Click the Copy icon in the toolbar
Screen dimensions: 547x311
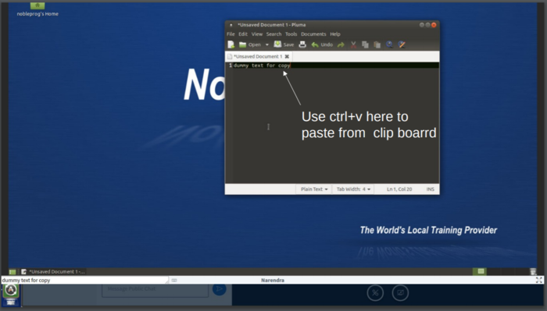point(365,44)
